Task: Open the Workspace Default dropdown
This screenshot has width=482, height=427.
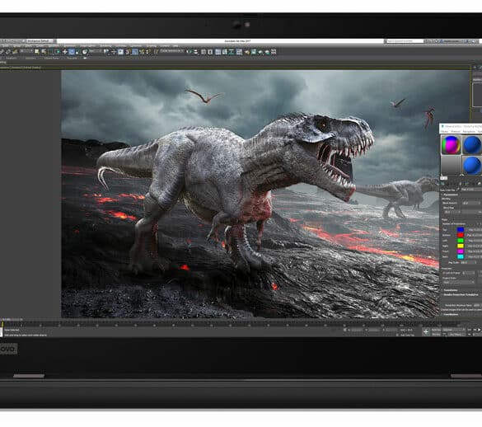Action: (x=41, y=41)
